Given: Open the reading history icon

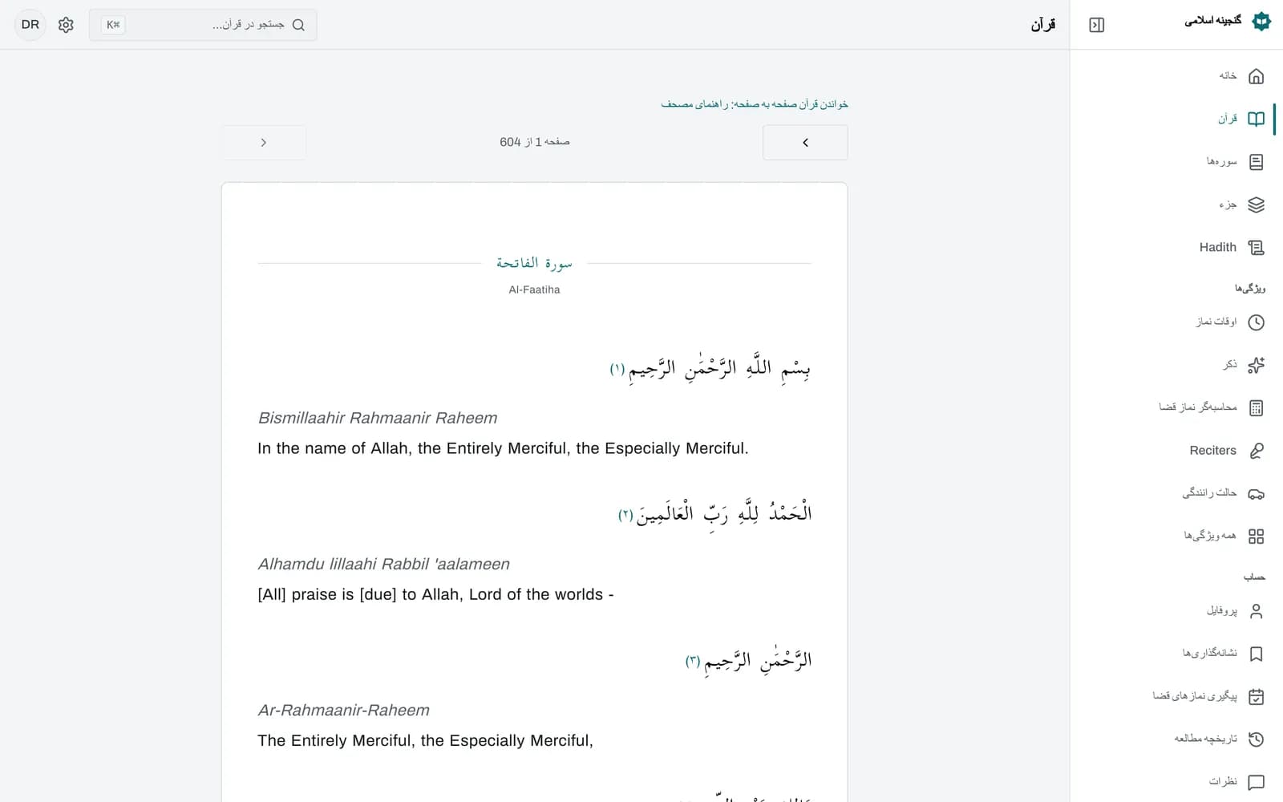Looking at the screenshot, I should click(1256, 739).
